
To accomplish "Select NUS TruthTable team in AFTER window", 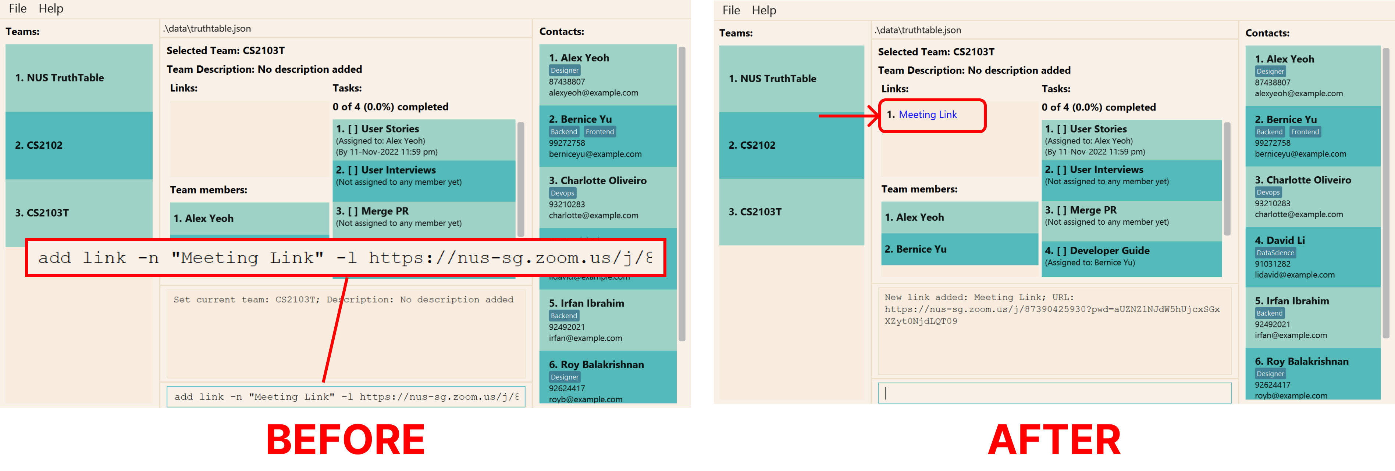I will (791, 79).
